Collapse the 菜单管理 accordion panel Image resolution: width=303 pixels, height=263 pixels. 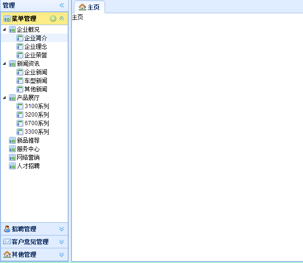pyautogui.click(x=62, y=18)
